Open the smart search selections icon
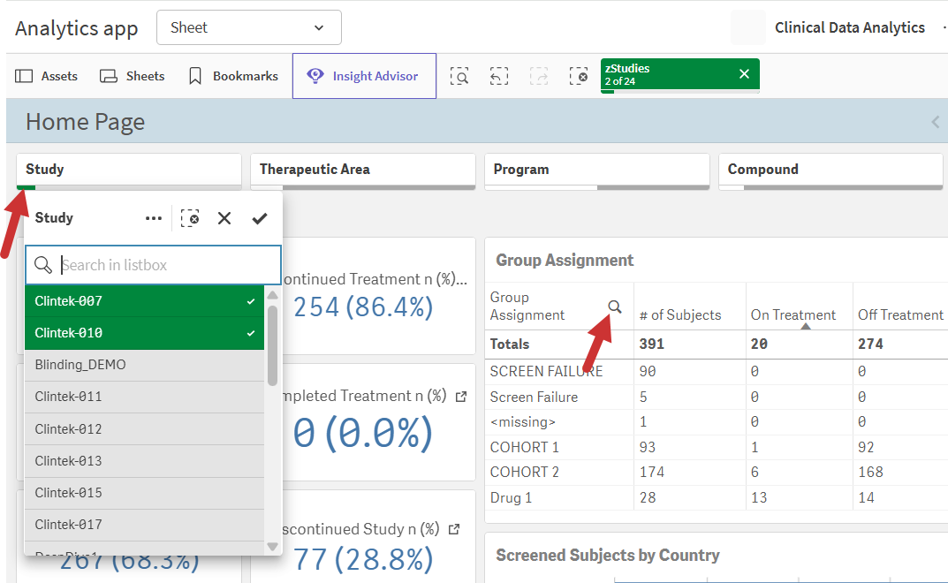This screenshot has width=948, height=583. (x=459, y=76)
